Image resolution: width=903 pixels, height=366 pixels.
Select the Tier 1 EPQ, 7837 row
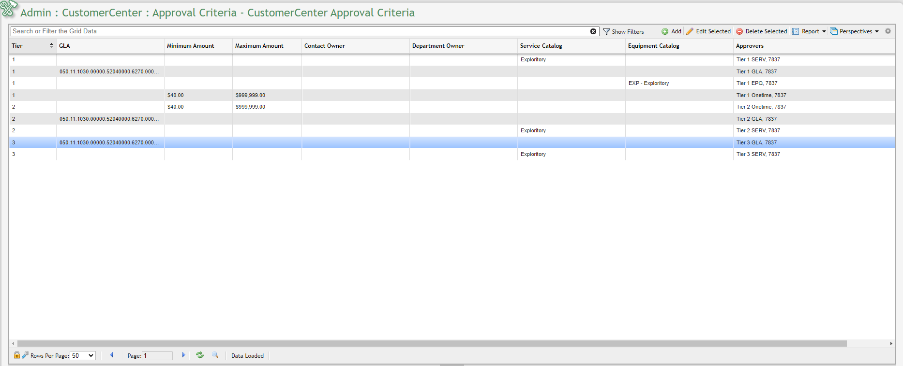[x=756, y=83]
